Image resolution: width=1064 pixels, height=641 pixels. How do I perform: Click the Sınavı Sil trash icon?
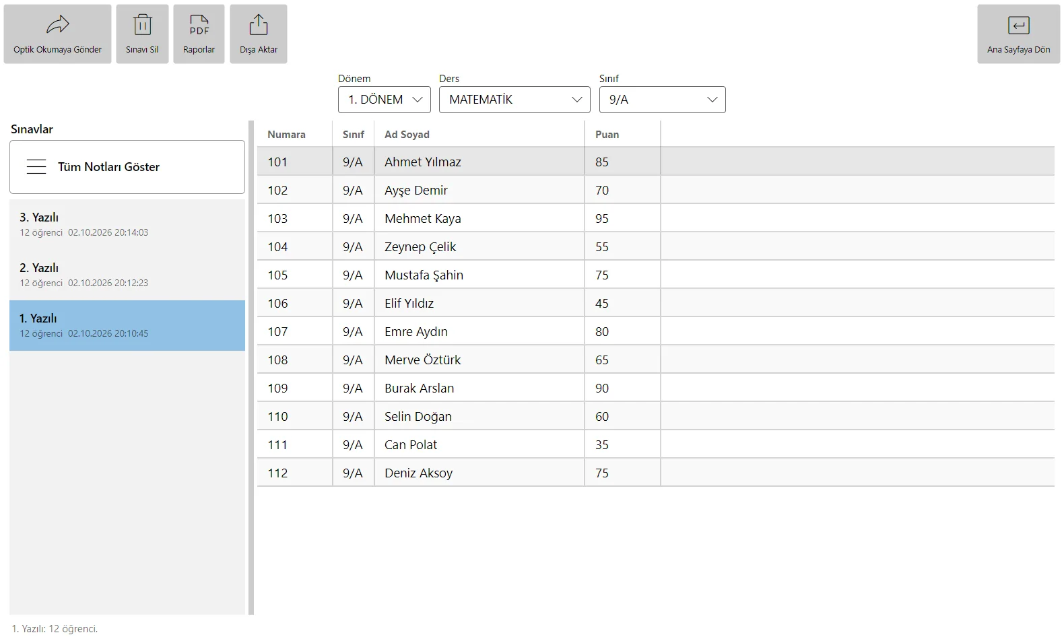[142, 25]
